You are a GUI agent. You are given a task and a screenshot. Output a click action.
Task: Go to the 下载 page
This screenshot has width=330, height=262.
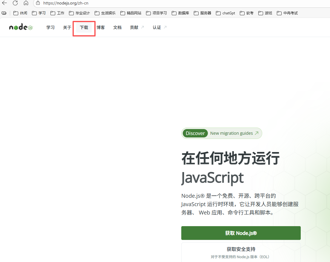pyautogui.click(x=84, y=27)
